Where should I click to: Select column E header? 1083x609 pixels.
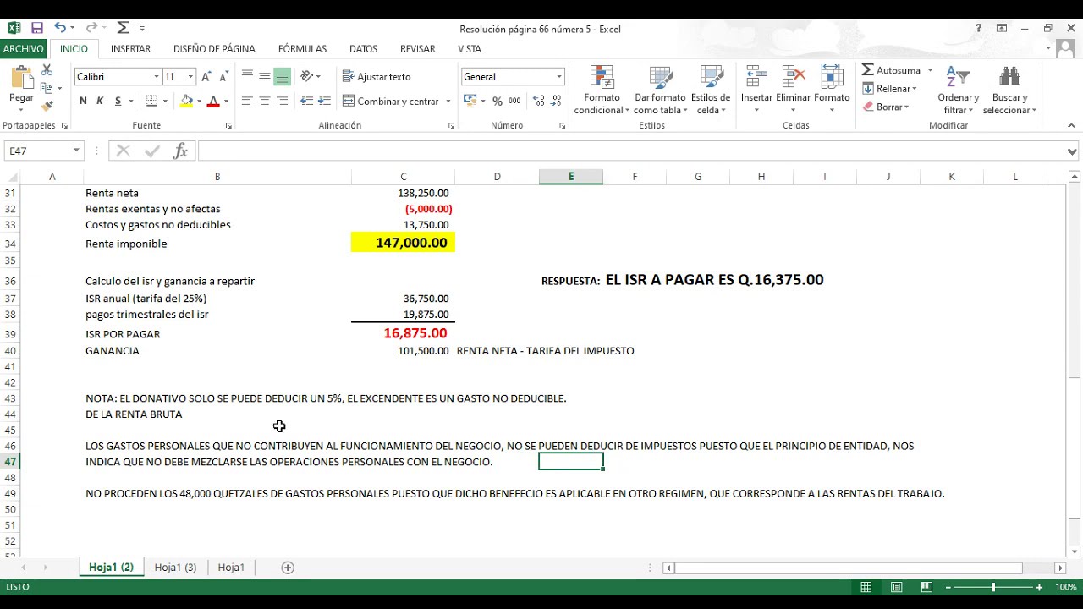(571, 176)
